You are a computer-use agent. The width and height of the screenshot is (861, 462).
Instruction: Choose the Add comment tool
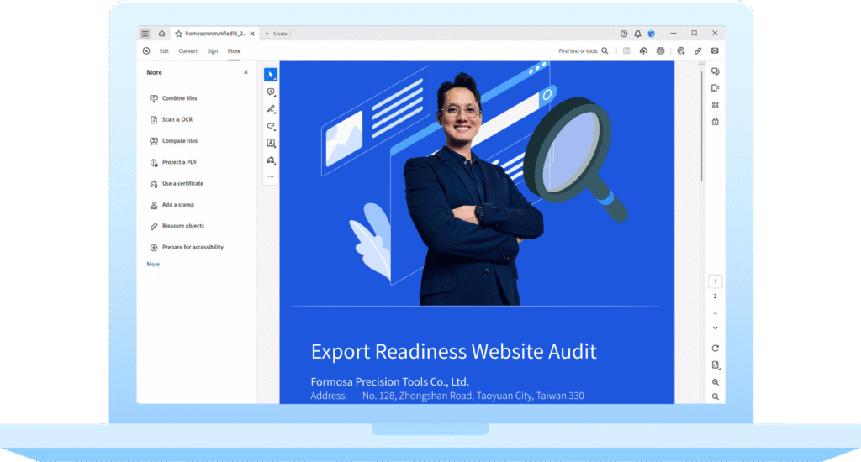271,92
